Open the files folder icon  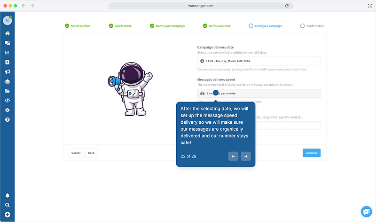click(7, 91)
